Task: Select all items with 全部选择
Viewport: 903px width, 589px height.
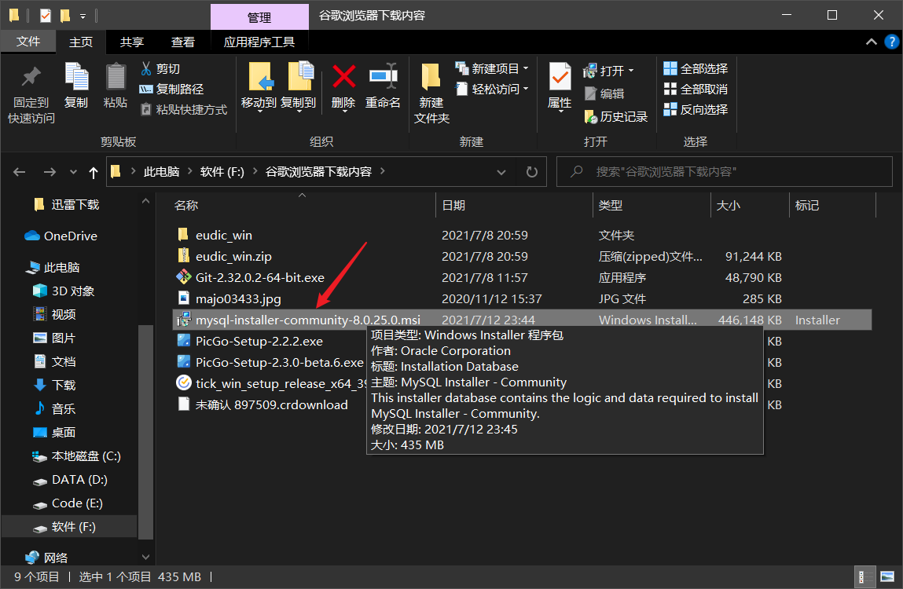Action: 696,68
